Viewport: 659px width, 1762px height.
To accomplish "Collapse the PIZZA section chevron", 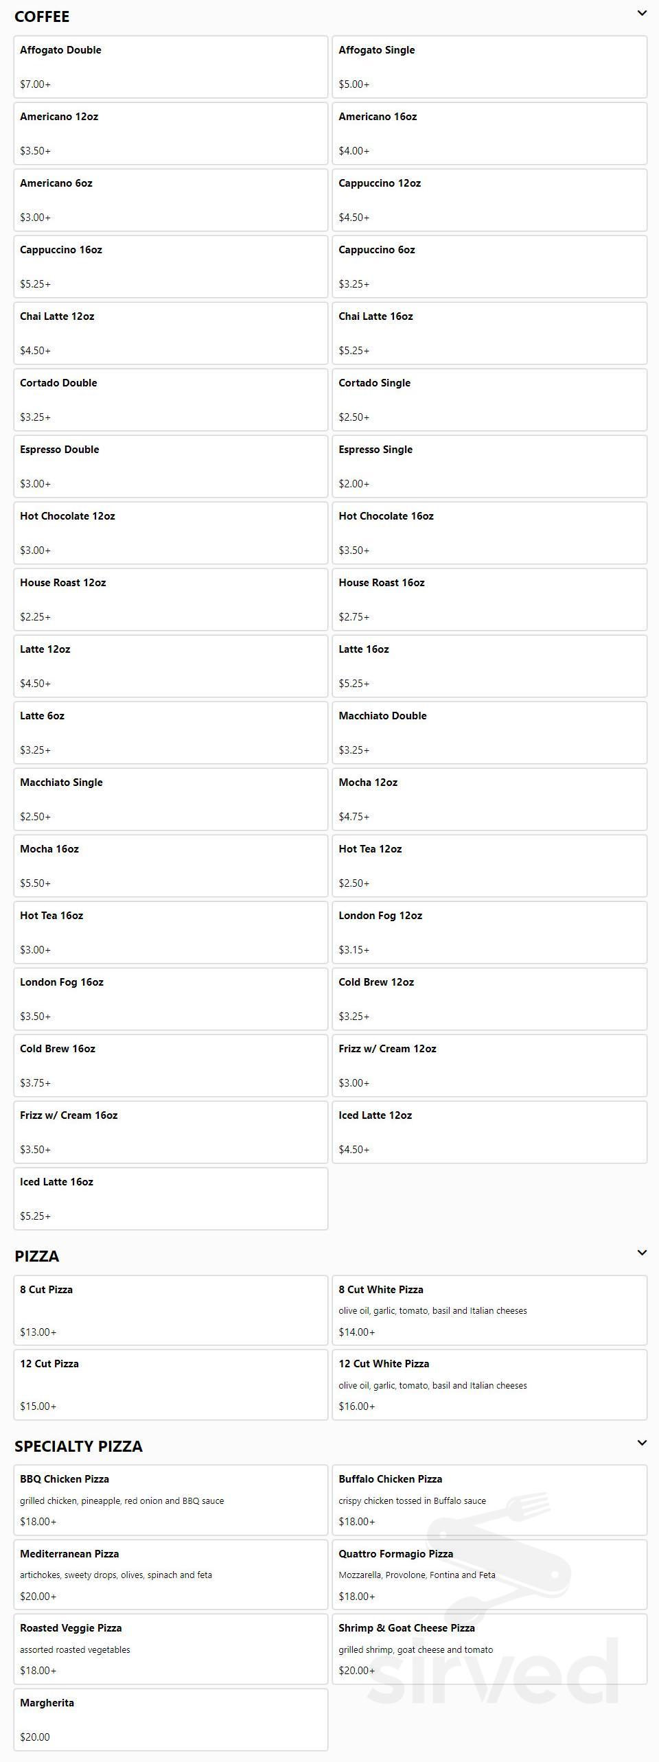I will (642, 1253).
